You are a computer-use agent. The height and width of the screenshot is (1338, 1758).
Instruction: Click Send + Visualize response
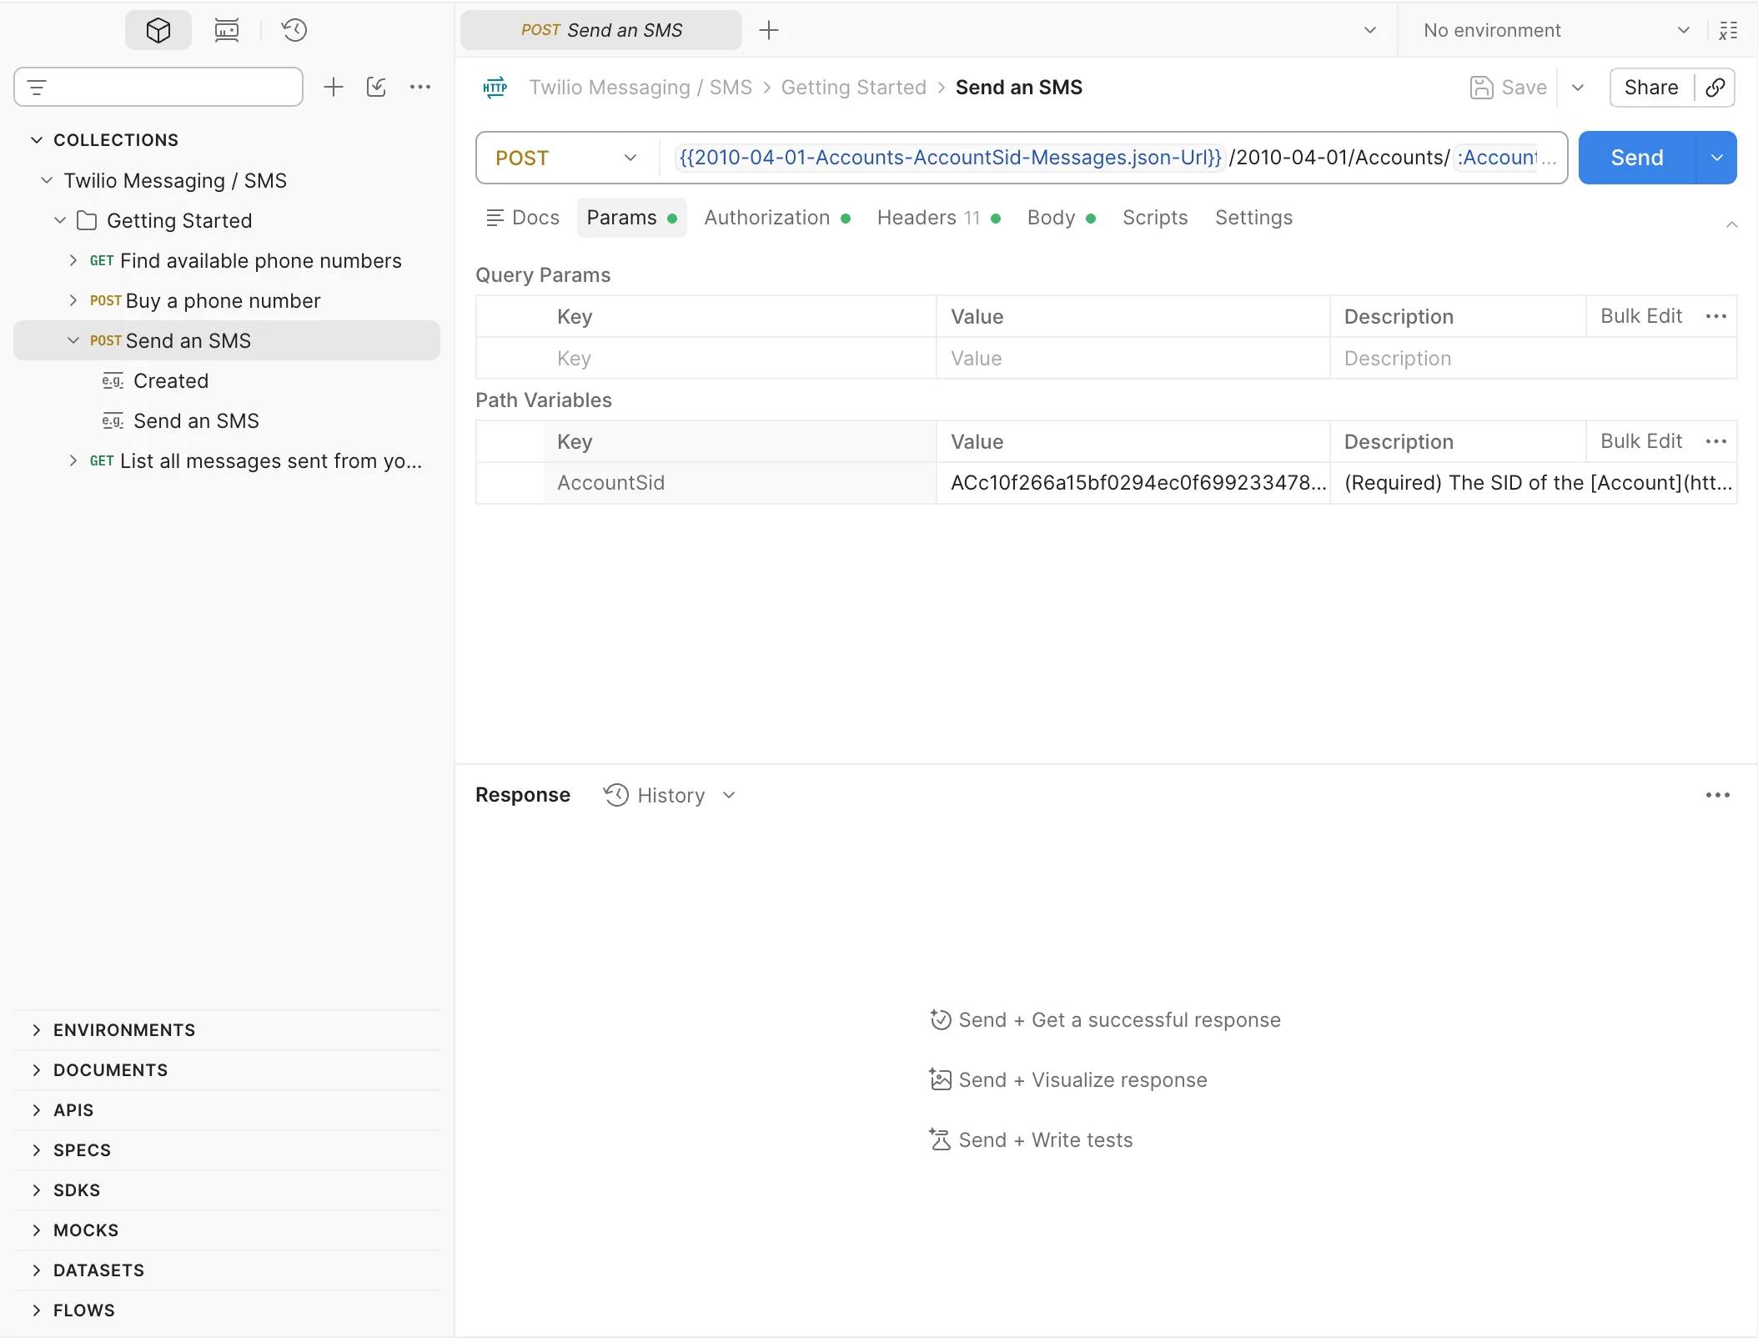(x=1068, y=1080)
